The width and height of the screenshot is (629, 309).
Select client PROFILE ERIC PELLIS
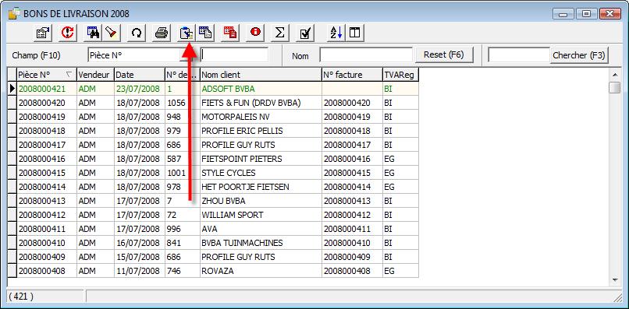tap(242, 131)
